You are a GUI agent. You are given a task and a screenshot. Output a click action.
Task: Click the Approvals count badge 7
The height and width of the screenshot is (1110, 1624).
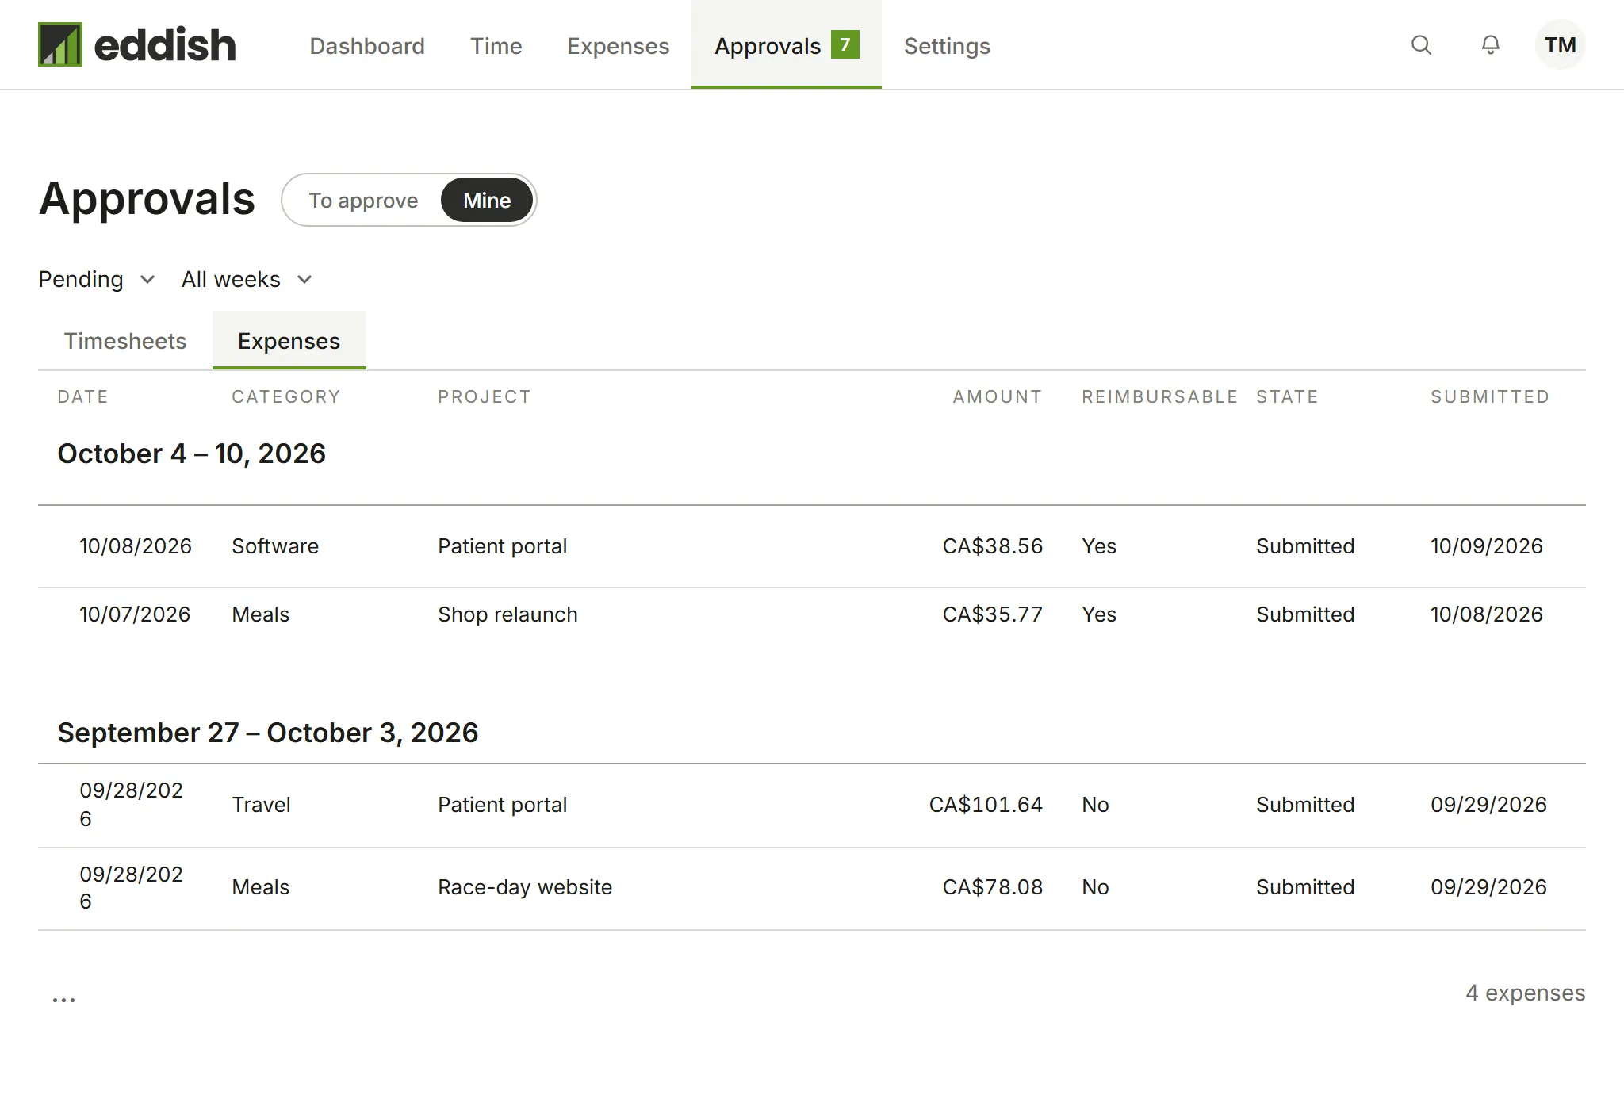(845, 44)
